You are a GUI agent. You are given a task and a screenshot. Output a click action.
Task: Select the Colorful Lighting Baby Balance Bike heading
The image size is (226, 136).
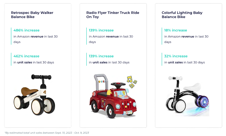click(x=182, y=15)
